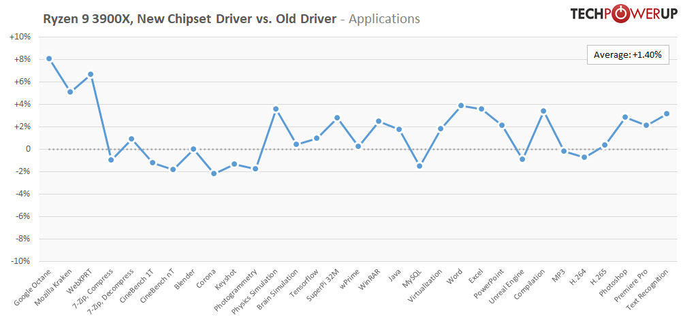Screen dimensions: 683x321
Task: Click the Google Octane data point
Action: 49,58
